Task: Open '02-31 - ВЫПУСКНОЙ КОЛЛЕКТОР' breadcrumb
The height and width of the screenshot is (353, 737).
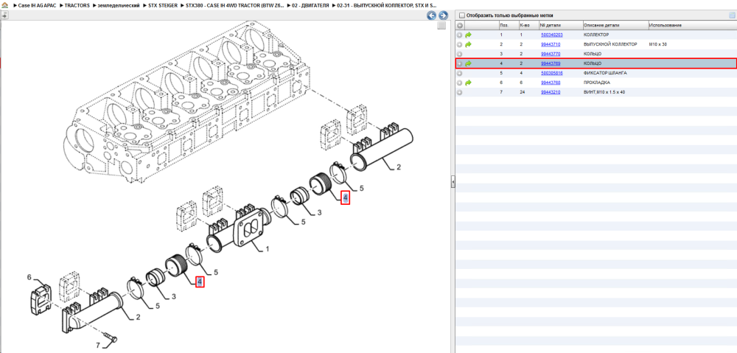Action: (x=388, y=5)
